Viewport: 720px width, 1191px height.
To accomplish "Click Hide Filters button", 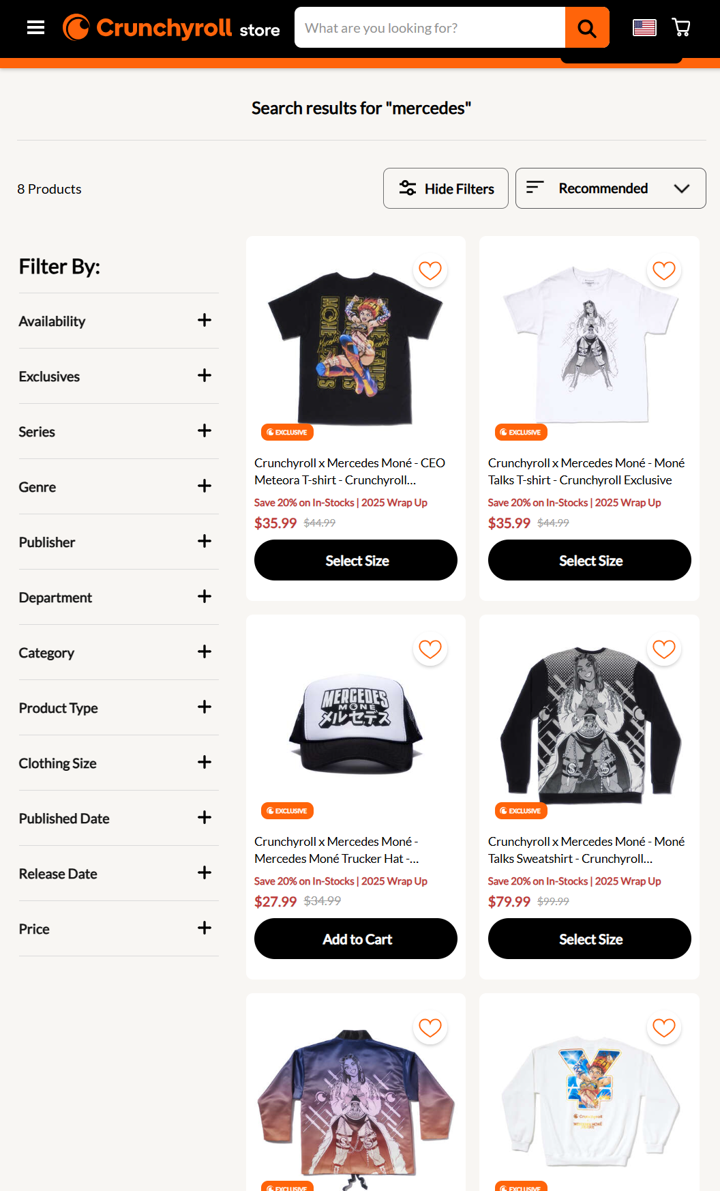I will click(446, 188).
